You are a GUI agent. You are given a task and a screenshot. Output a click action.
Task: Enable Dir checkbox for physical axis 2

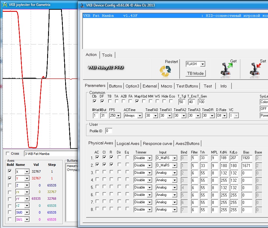[119, 164]
